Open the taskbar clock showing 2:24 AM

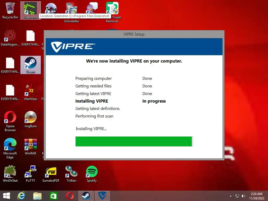256,196
